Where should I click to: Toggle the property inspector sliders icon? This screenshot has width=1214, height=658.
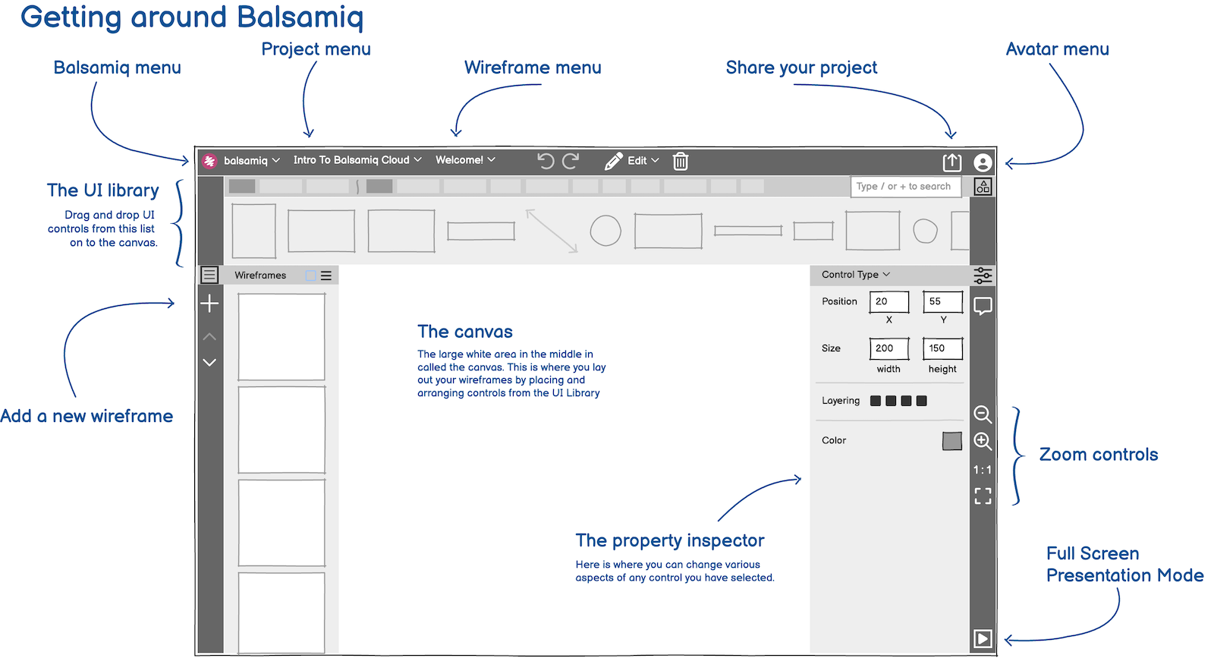click(x=983, y=275)
